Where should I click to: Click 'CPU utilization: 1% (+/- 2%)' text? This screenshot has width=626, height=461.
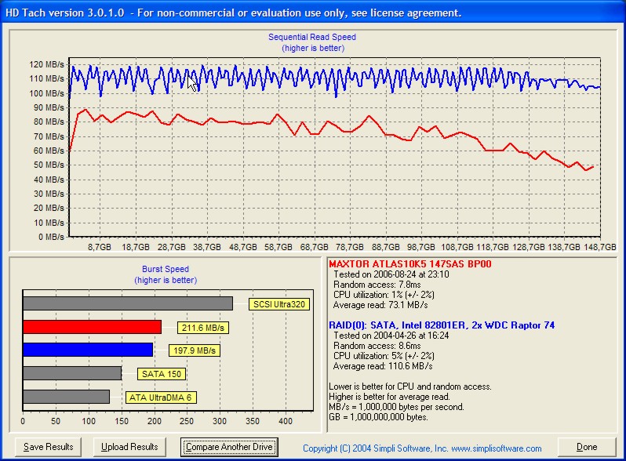pos(384,295)
